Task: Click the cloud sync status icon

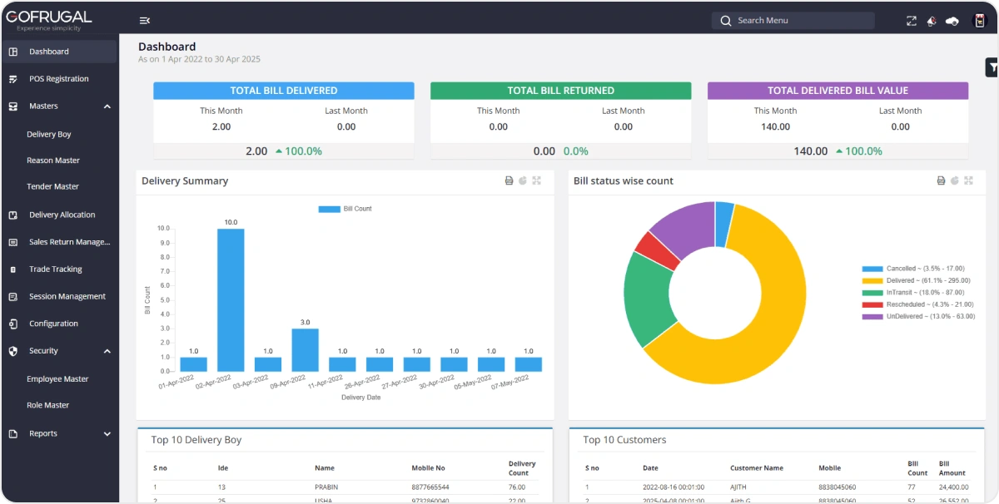Action: click(x=952, y=21)
